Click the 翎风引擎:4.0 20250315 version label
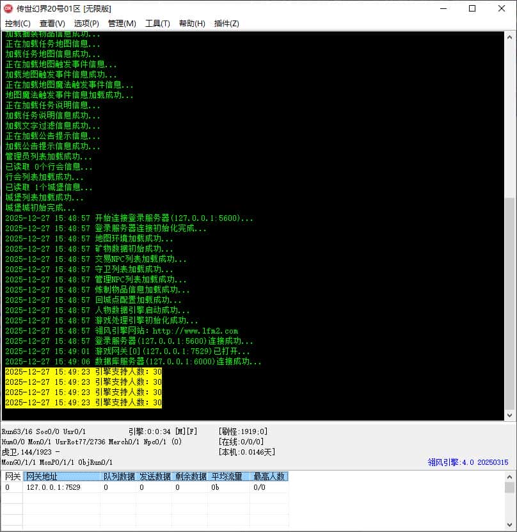 468,462
